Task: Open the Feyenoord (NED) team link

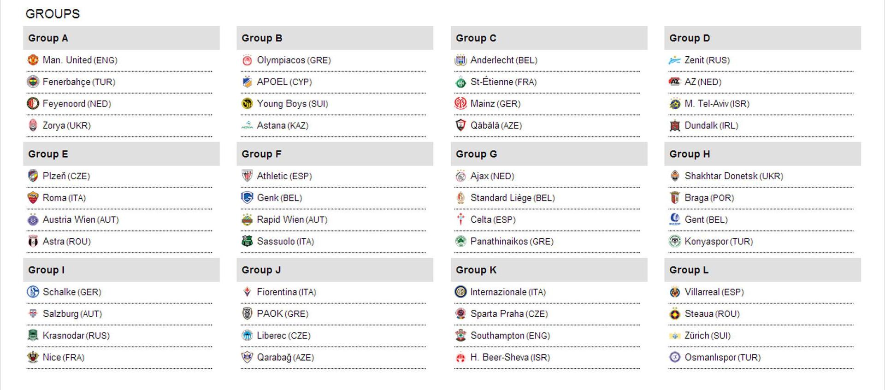Action: click(x=77, y=104)
